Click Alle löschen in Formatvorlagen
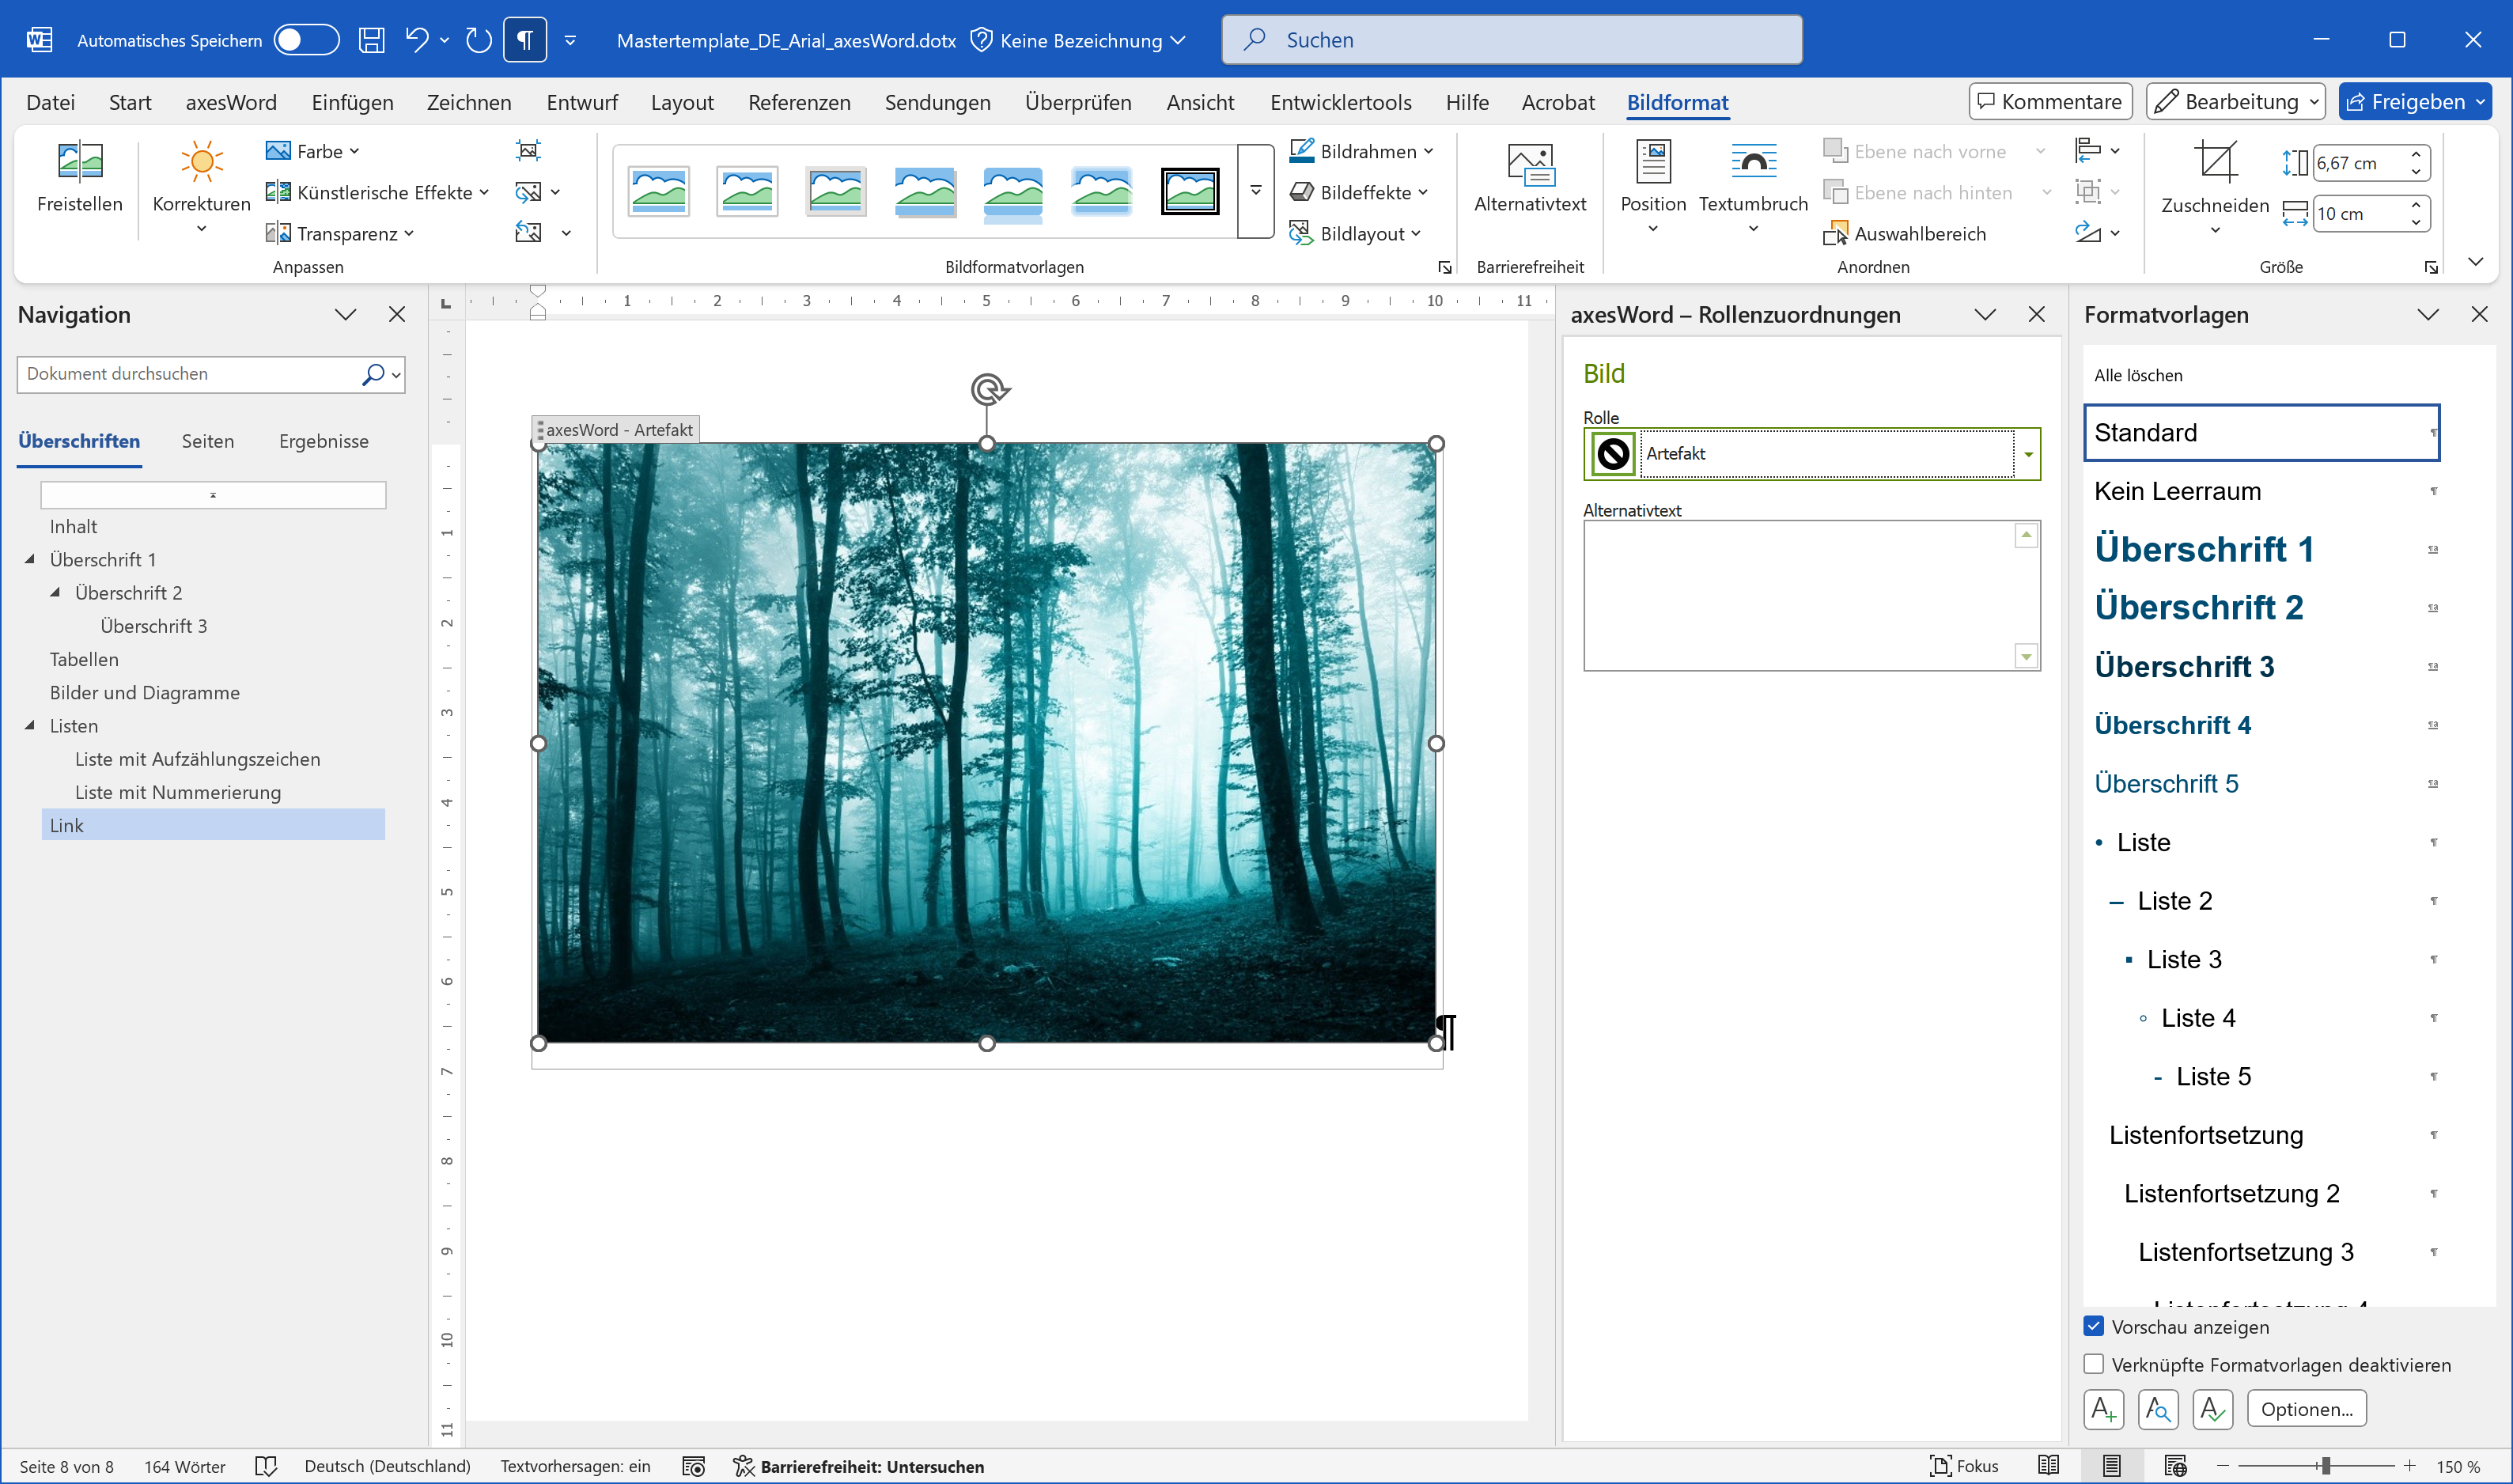Screen dimensions: 2513x1484 click(x=2138, y=375)
